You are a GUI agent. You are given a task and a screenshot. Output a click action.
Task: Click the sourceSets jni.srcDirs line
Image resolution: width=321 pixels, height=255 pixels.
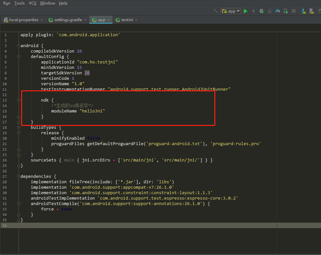pyautogui.click(x=122, y=160)
